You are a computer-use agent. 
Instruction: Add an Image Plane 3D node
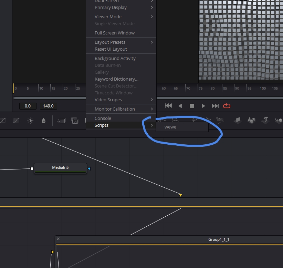click(238, 120)
